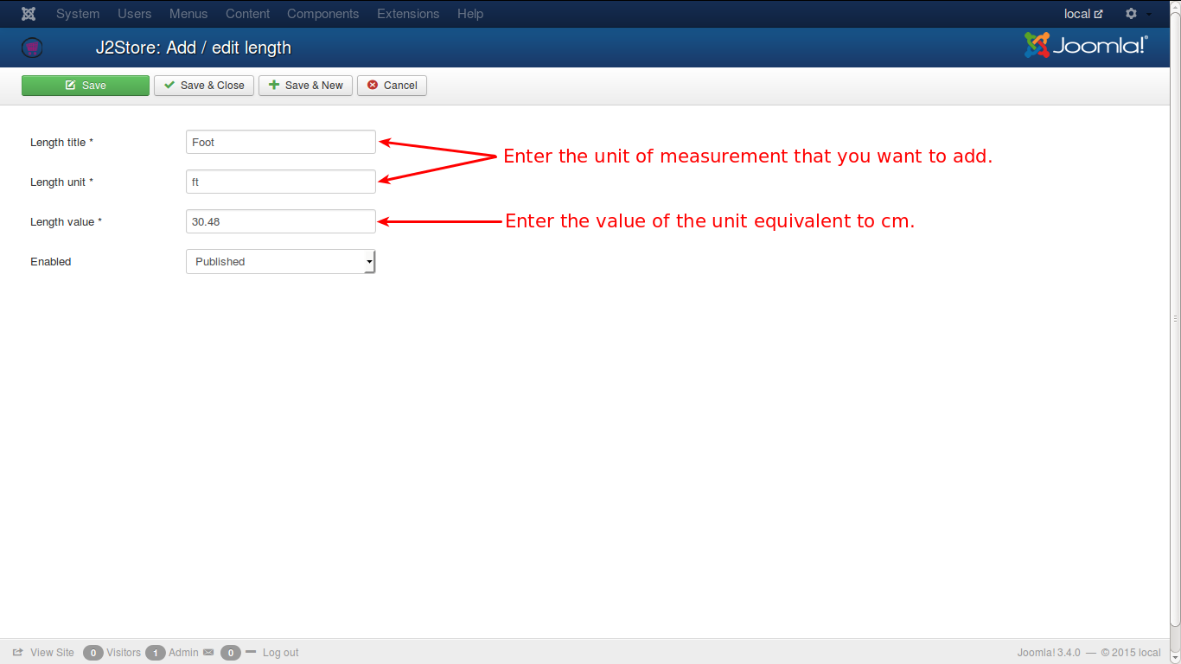Open the Help menu

tap(470, 14)
